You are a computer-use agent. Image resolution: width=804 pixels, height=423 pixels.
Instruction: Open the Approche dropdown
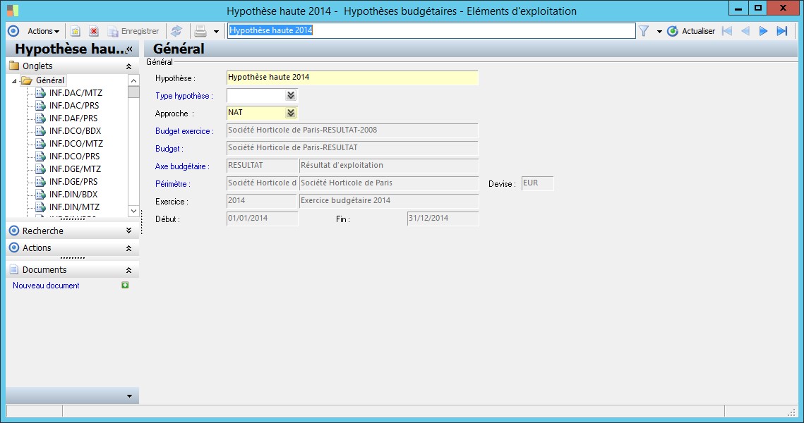(x=291, y=114)
